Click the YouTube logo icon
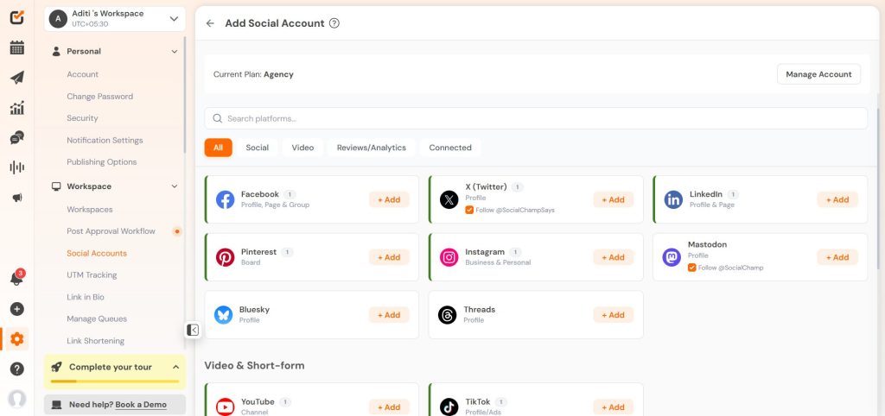Image resolution: width=885 pixels, height=416 pixels. (x=226, y=407)
